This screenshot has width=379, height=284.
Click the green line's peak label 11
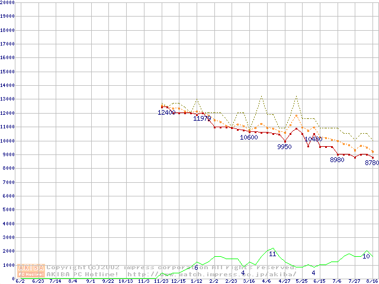pos(272,254)
